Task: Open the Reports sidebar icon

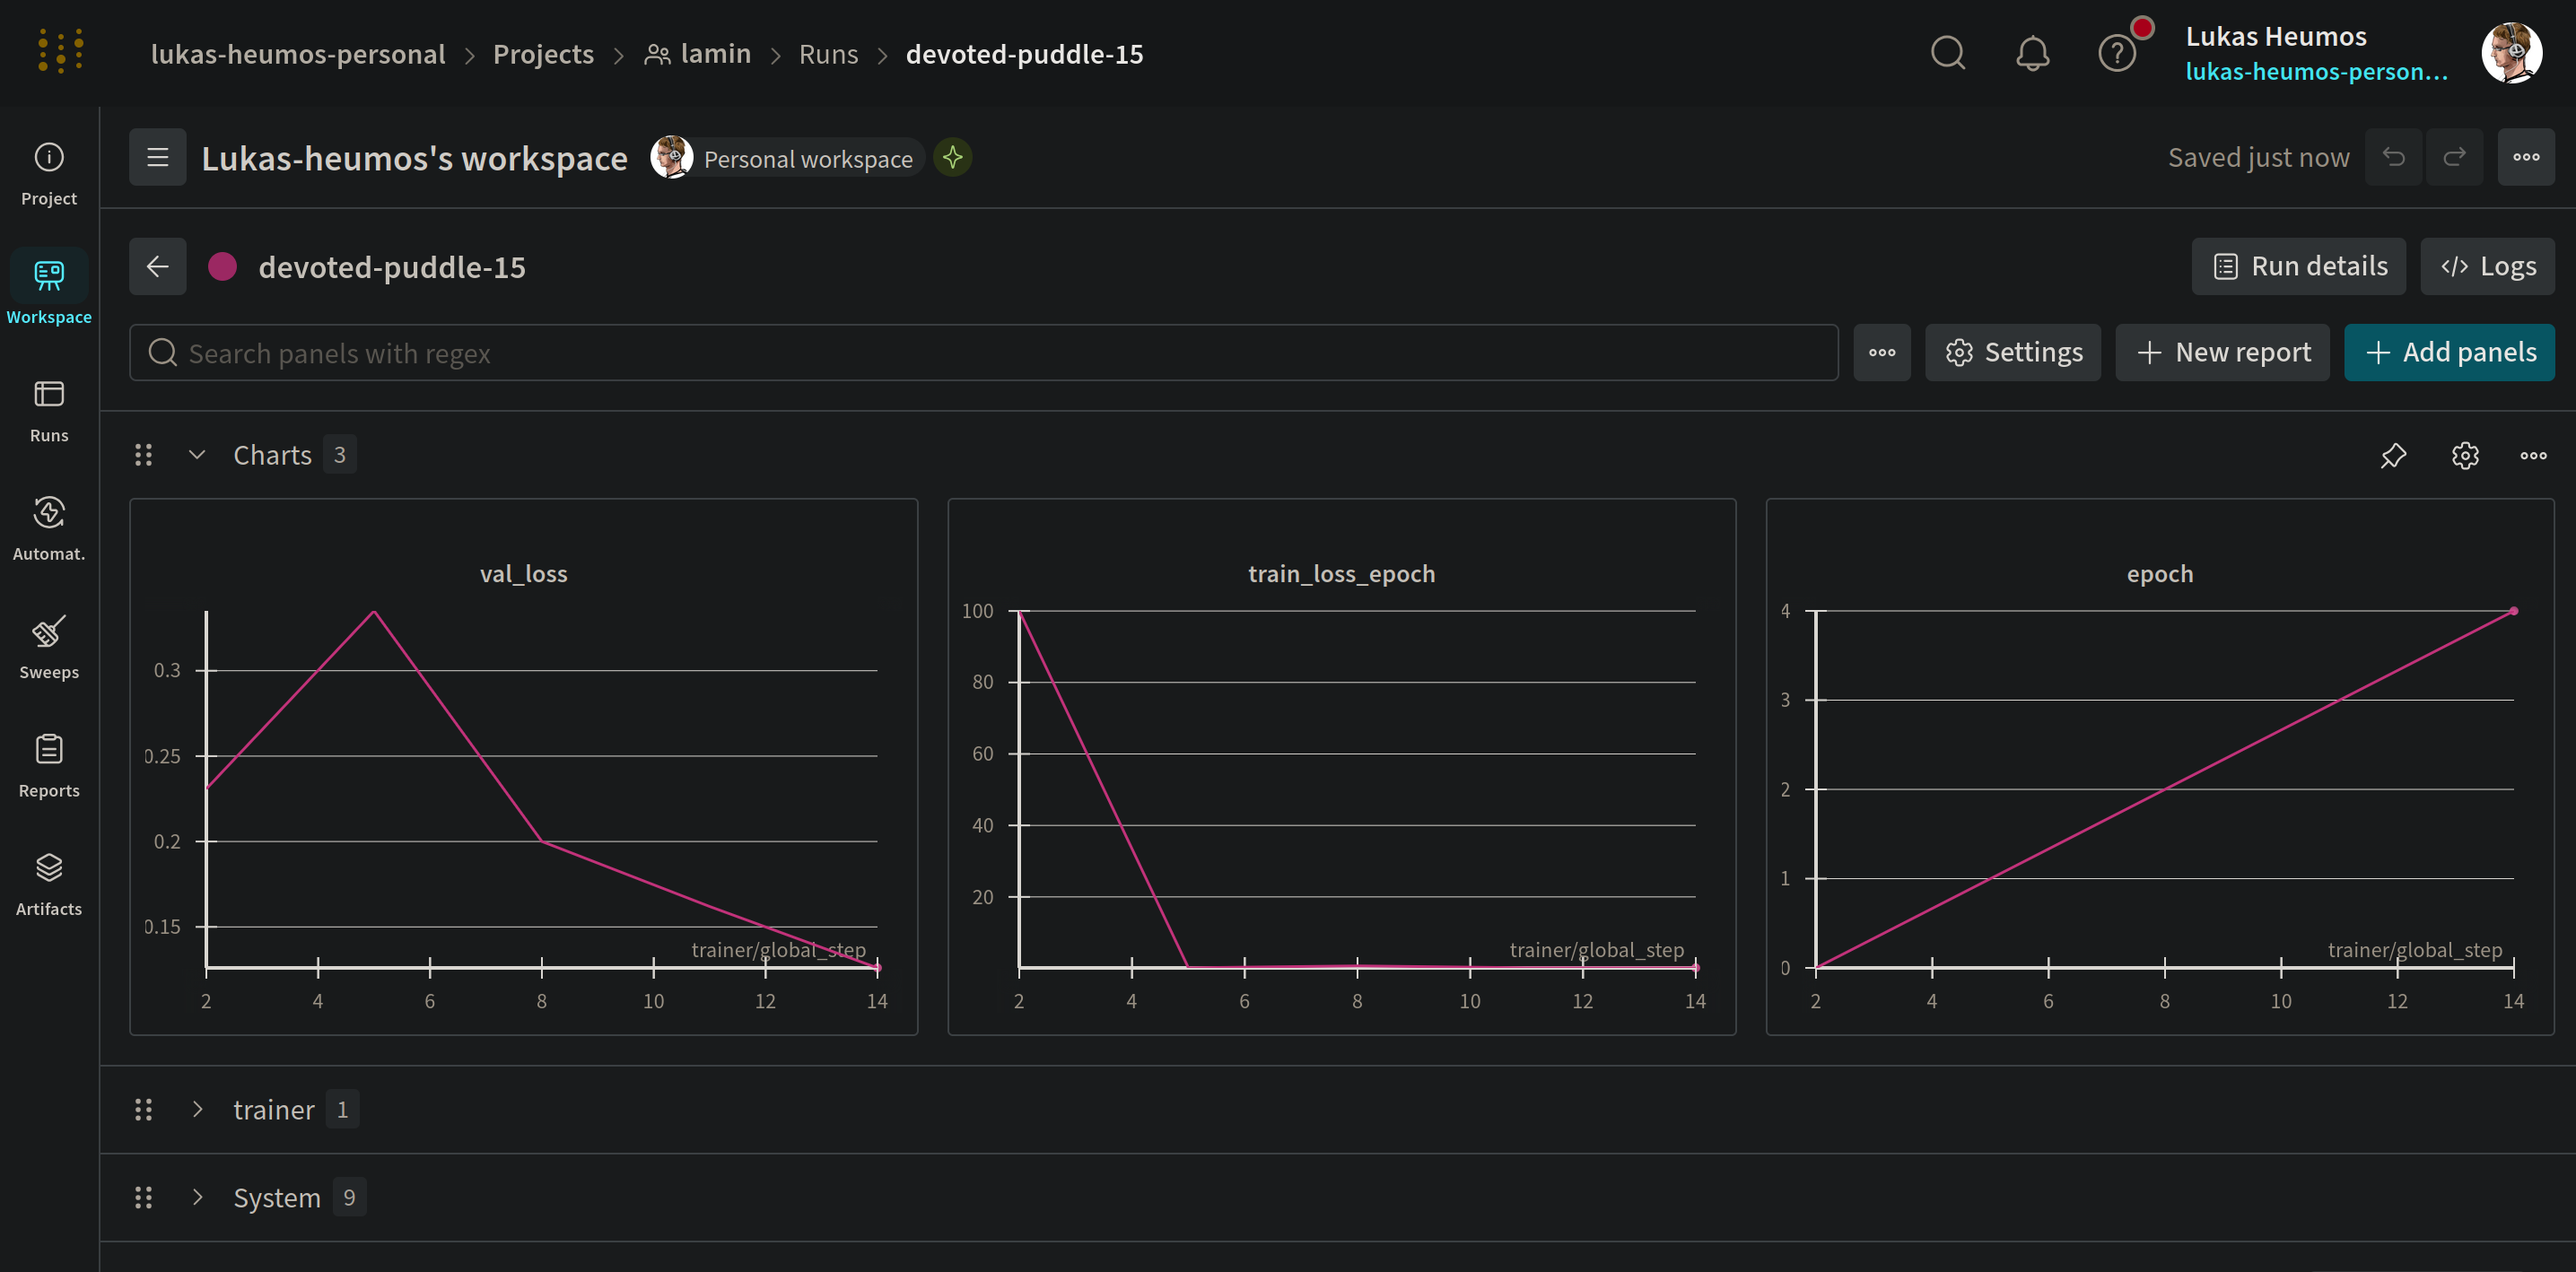Action: 48,765
